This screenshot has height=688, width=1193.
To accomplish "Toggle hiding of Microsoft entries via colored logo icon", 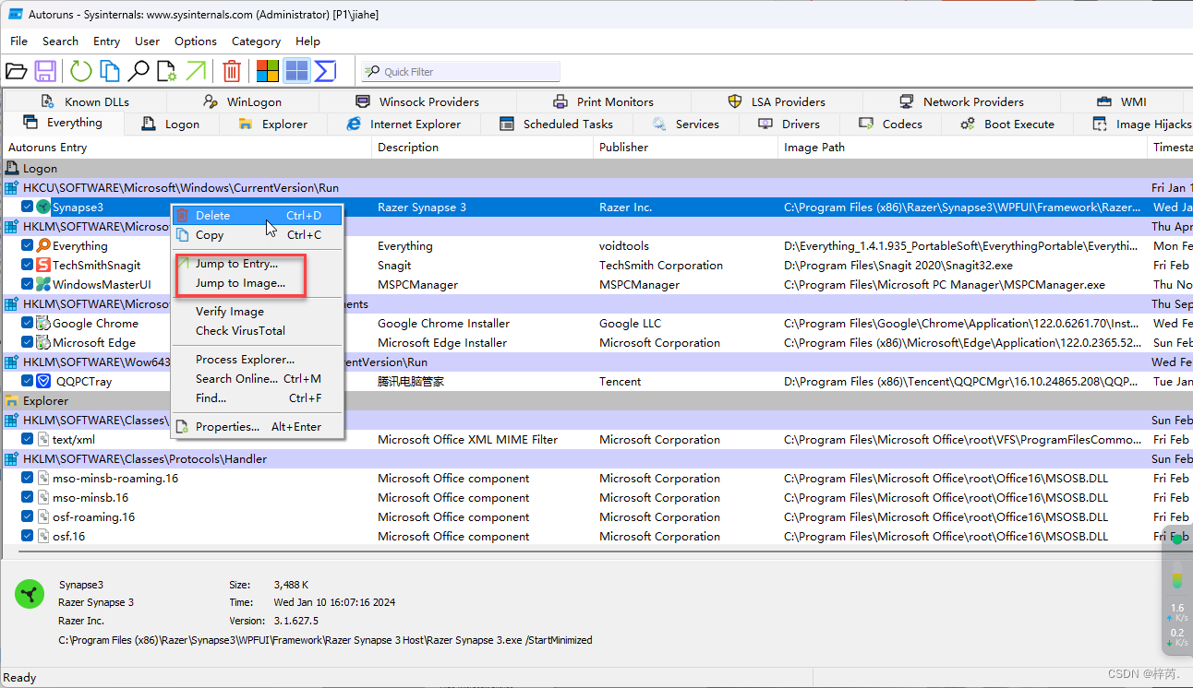I will 267,70.
